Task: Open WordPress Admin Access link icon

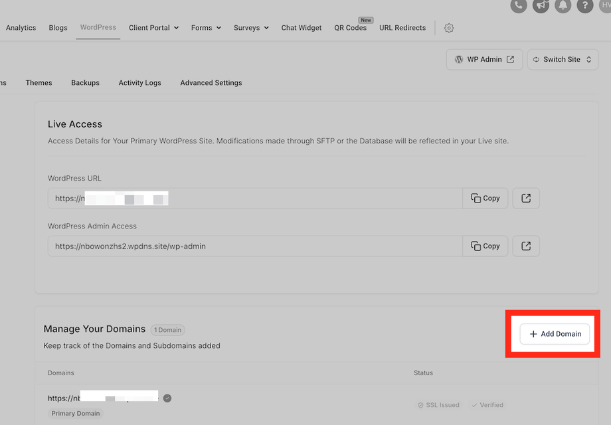Action: pyautogui.click(x=526, y=246)
